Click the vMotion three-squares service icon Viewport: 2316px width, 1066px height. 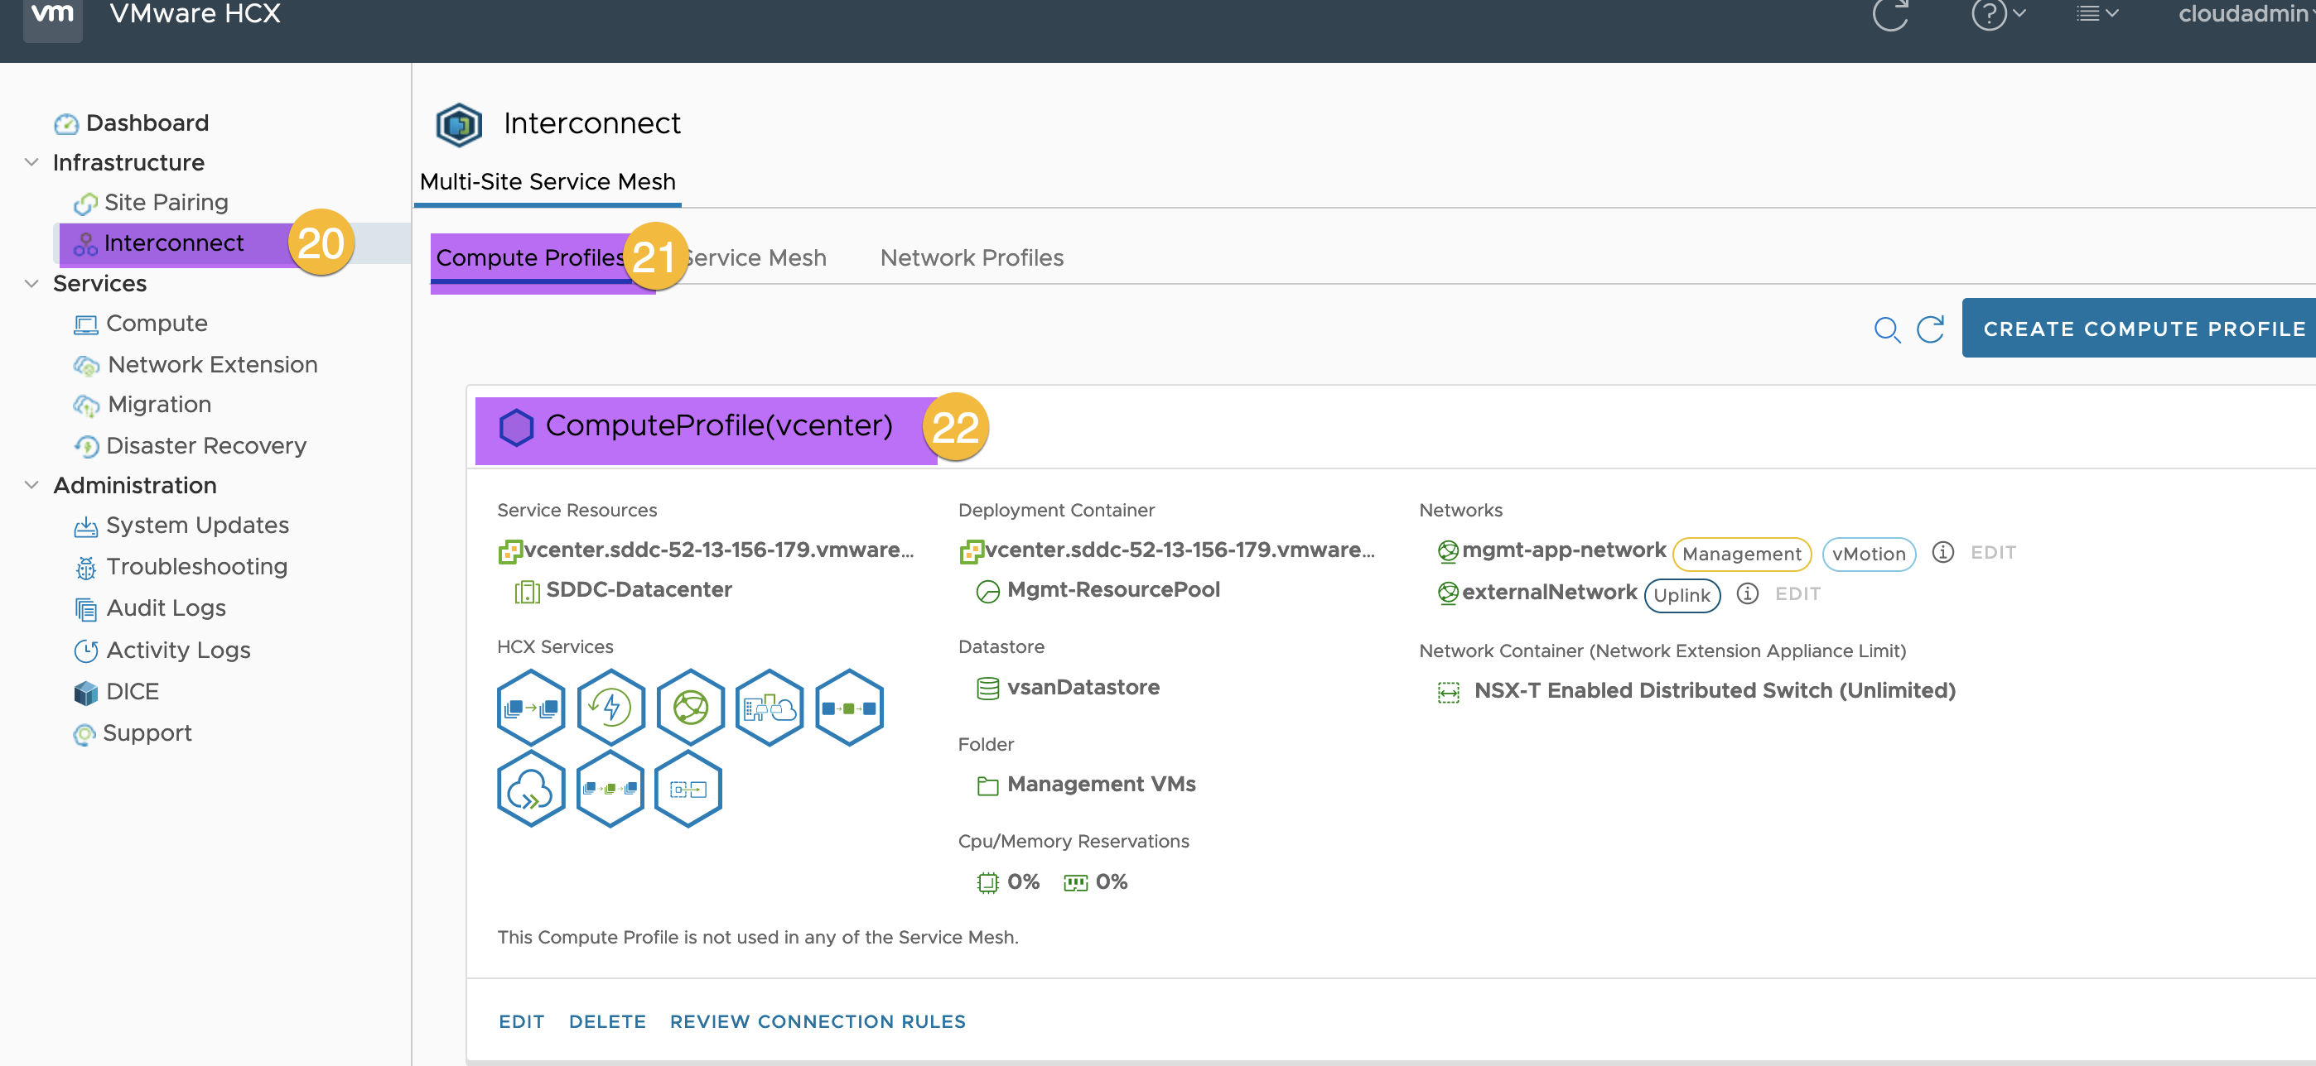pyautogui.click(x=850, y=707)
